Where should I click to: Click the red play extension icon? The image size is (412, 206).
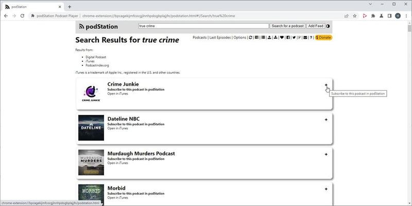click(365, 16)
